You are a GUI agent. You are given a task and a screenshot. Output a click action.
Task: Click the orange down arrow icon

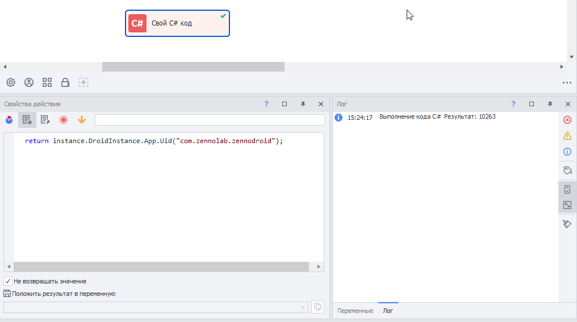pyautogui.click(x=82, y=120)
